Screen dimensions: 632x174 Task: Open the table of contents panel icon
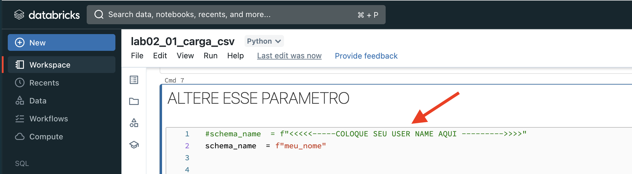[134, 80]
